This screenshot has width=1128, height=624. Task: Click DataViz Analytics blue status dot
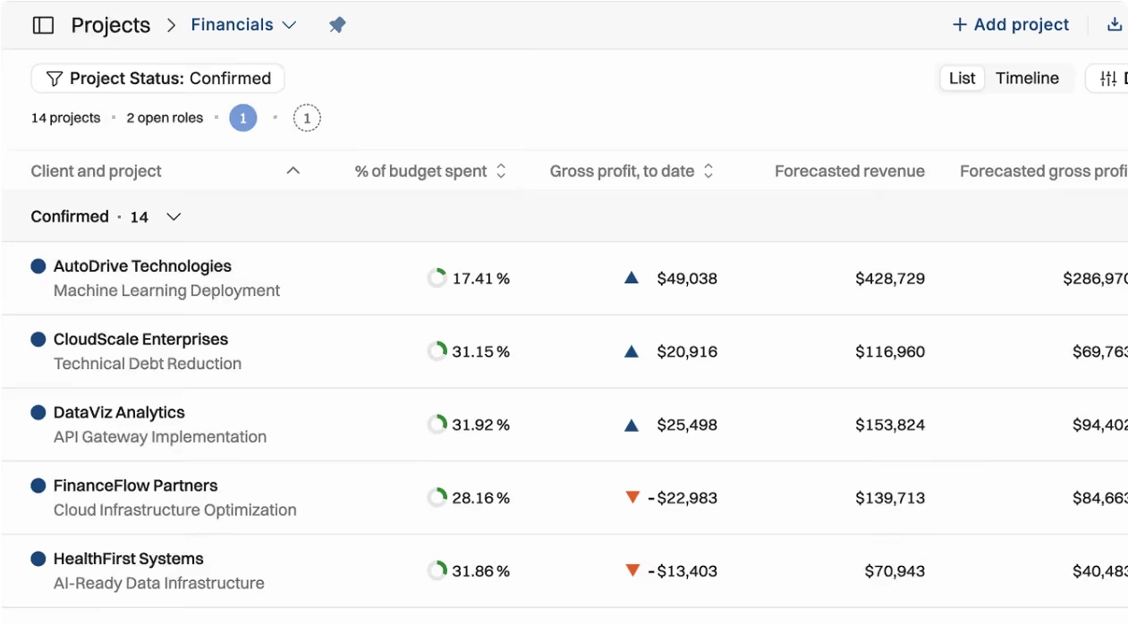click(x=38, y=413)
